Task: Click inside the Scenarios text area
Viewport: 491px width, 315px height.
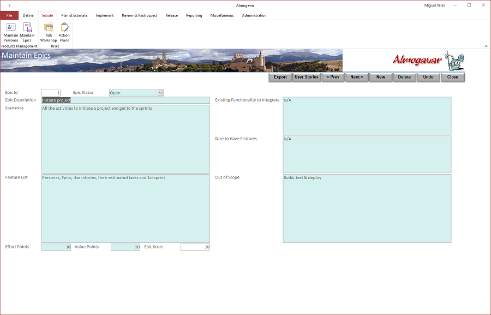Action: pyautogui.click(x=125, y=139)
